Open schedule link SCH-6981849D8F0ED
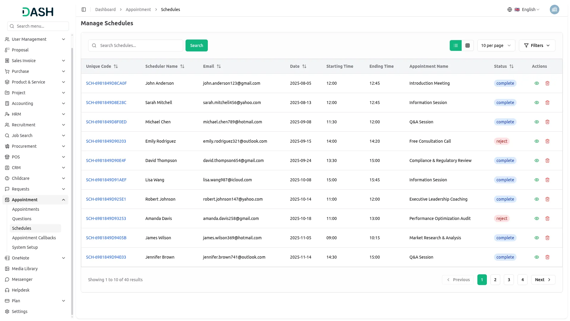The height and width of the screenshot is (321, 570). pos(106,122)
